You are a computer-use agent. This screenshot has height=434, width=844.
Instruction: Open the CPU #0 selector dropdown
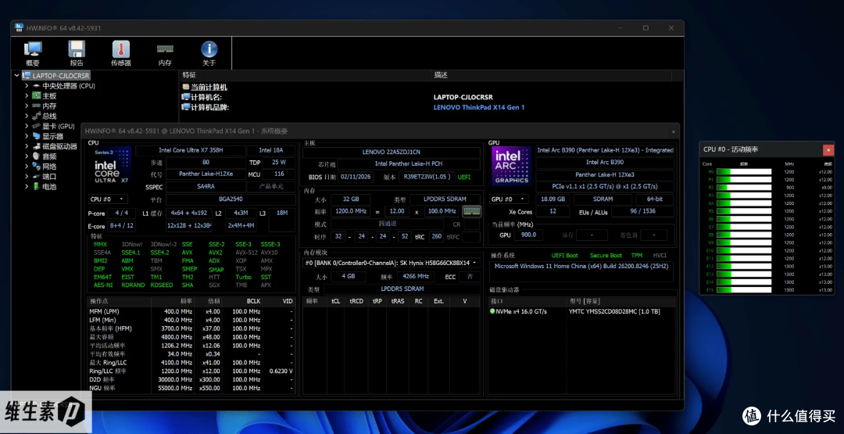coord(108,199)
